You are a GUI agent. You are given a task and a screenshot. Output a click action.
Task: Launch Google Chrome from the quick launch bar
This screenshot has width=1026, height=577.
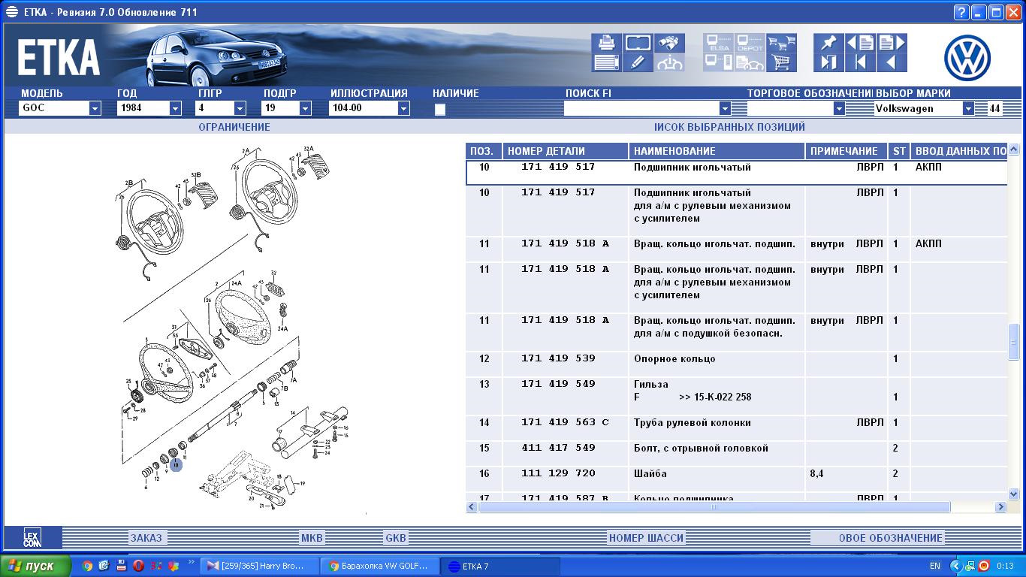pos(87,566)
